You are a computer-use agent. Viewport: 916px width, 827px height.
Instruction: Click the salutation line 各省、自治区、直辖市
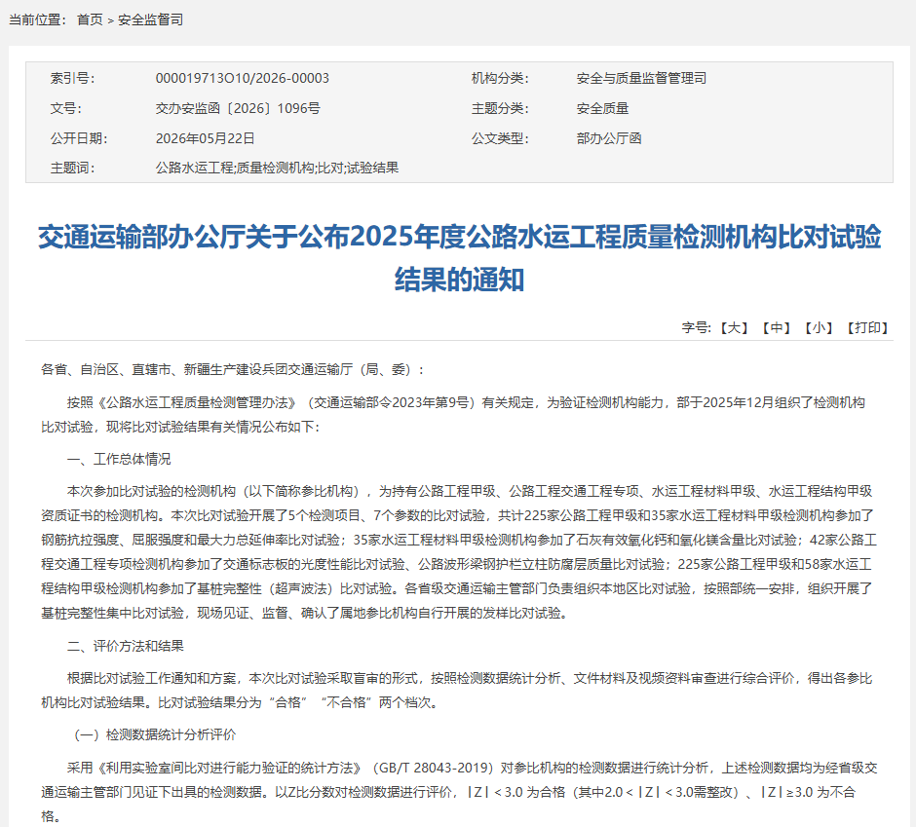click(233, 370)
